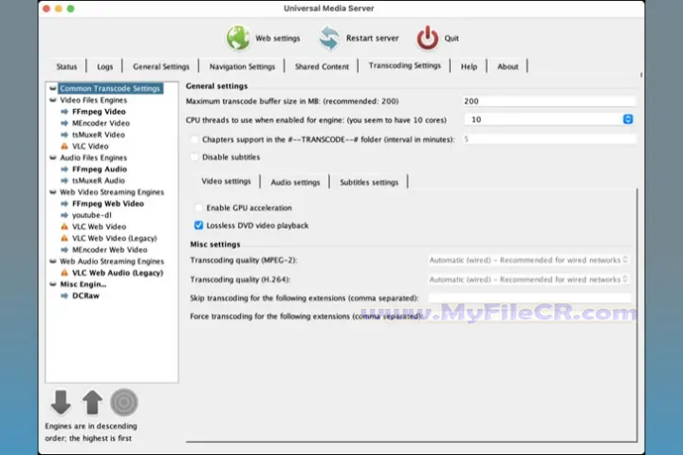The height and width of the screenshot is (455, 683).
Task: Click arrow icon beside youtube-dl
Action: [x=65, y=215]
